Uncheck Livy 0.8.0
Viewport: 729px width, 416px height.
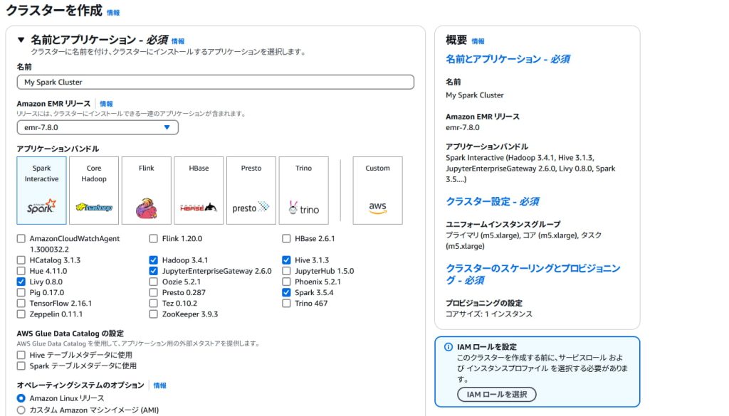(x=21, y=282)
